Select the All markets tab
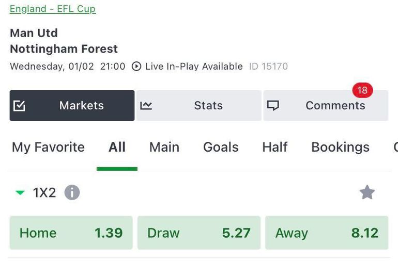The width and height of the screenshot is (398, 262). pyautogui.click(x=117, y=148)
